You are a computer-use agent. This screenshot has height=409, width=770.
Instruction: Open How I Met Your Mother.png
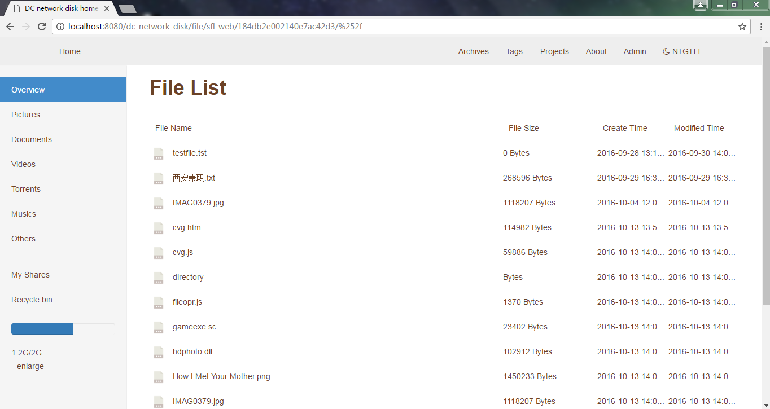[221, 376]
